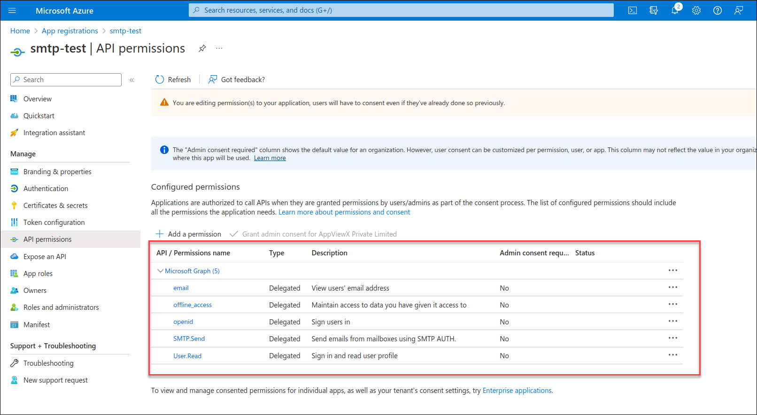Open the openid permission link
Viewport: 757px width, 415px height.
tap(183, 322)
